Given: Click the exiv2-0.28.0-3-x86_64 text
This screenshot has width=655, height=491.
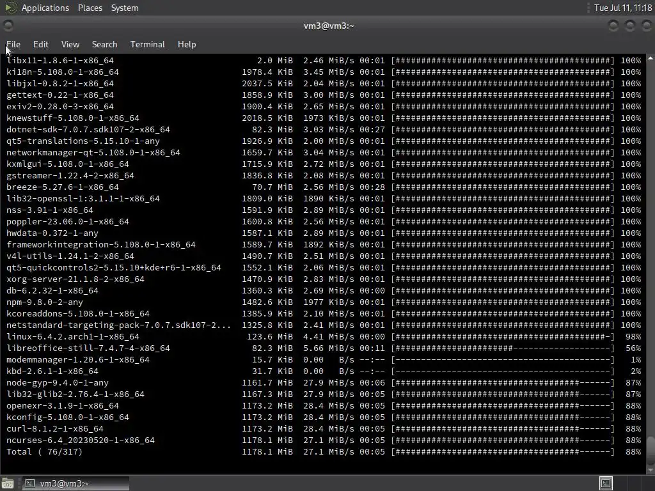Looking at the screenshot, I should [59, 107].
